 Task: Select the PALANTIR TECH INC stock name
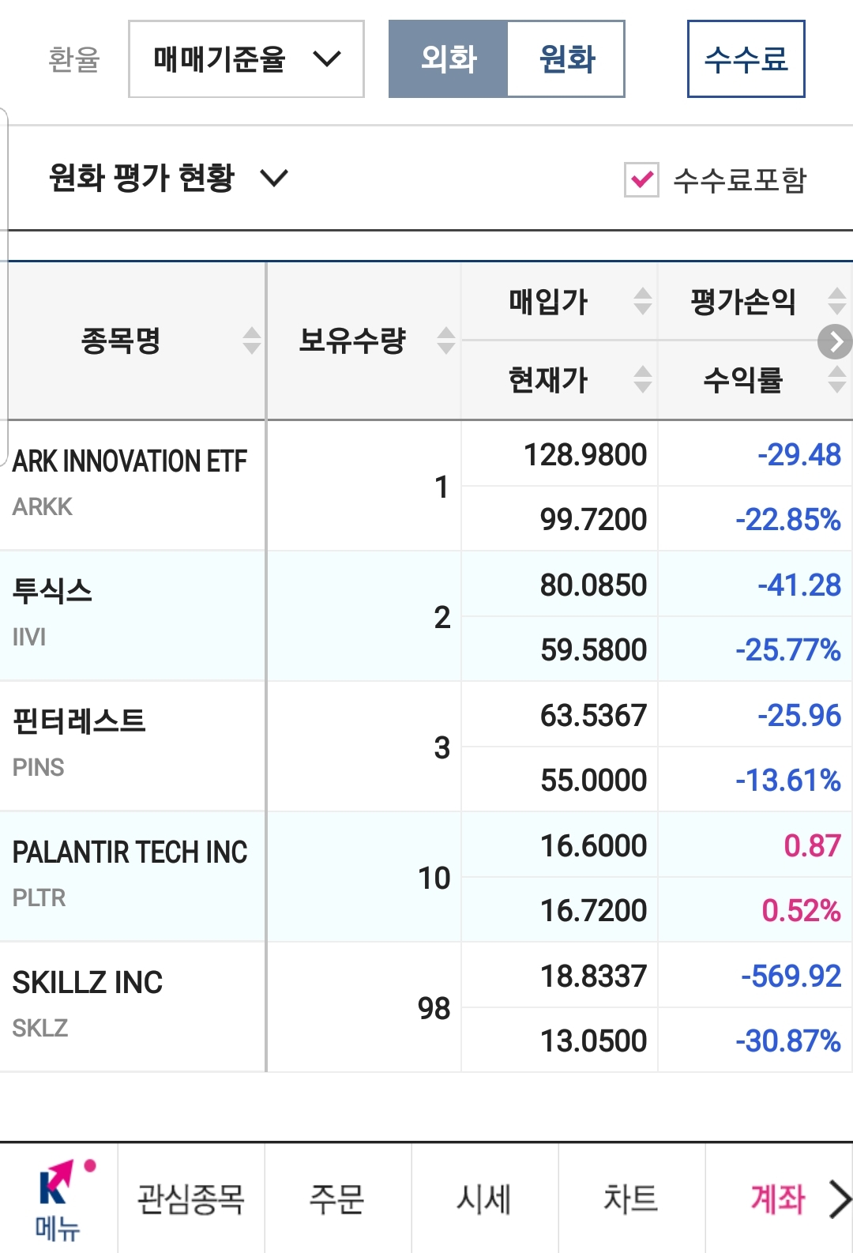tap(130, 852)
